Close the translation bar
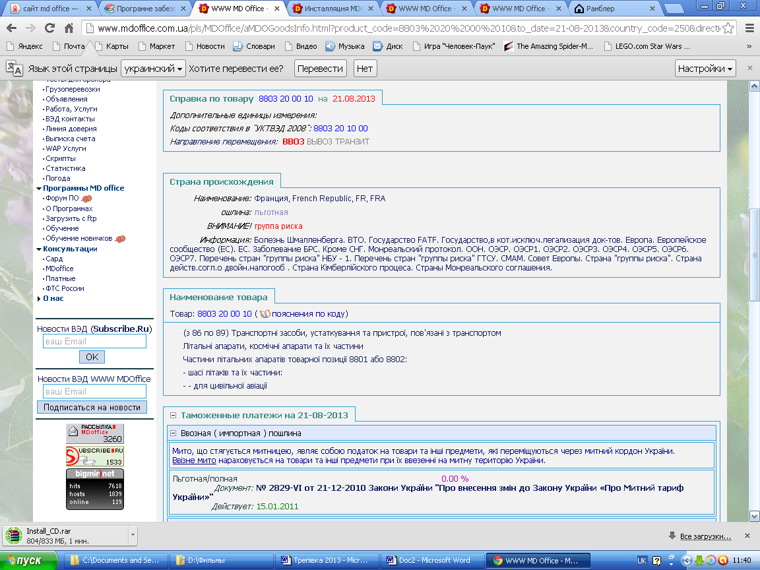This screenshot has height=570, width=760. click(x=750, y=69)
